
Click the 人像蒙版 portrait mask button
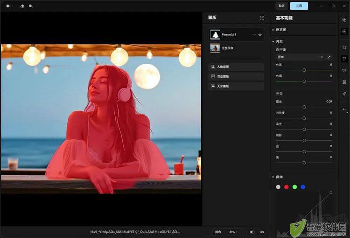(x=237, y=67)
